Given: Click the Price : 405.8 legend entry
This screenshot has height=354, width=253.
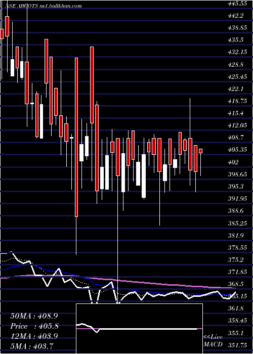Looking at the screenshot, I should (x=34, y=326).
